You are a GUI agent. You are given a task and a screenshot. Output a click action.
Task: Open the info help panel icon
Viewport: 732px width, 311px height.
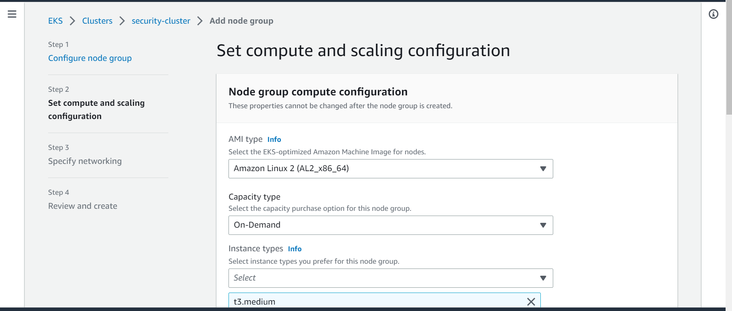coord(714,14)
